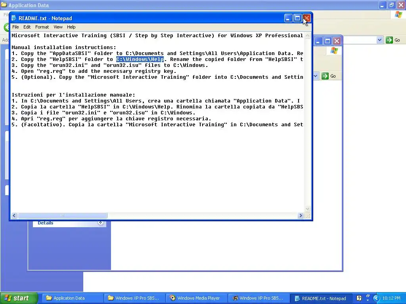Switch to Windows Media Player taskbar button

tap(196, 298)
